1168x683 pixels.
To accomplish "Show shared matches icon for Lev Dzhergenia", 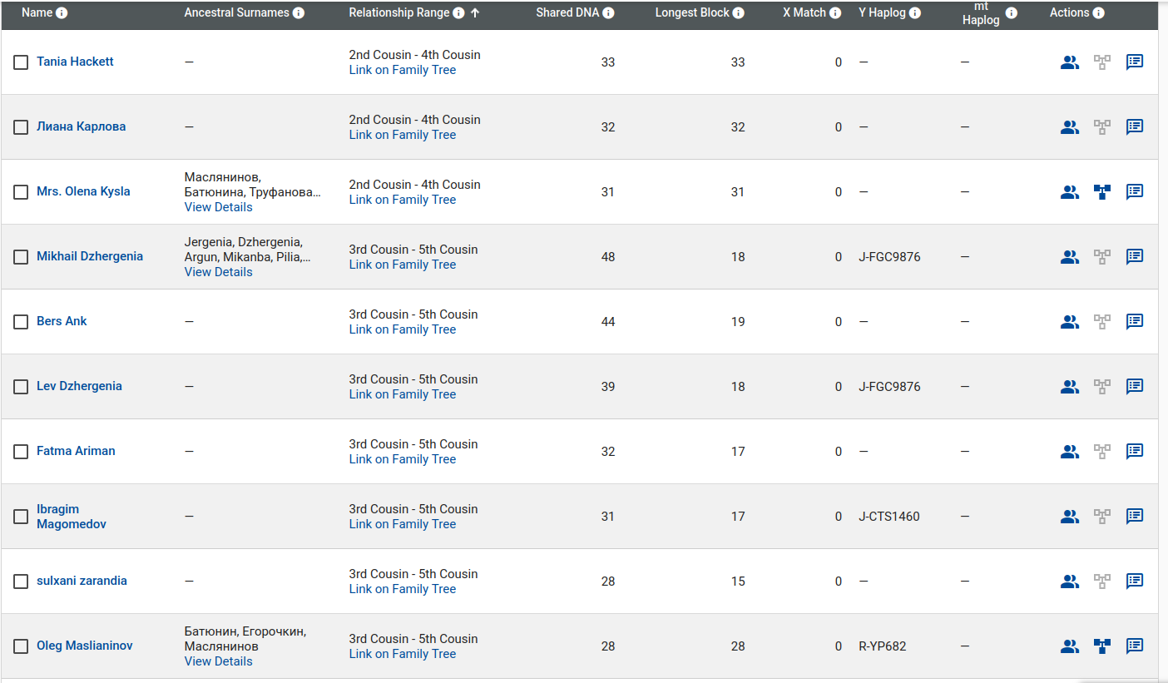I will coord(1070,387).
